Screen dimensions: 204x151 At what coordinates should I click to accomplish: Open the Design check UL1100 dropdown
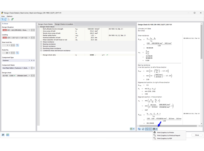30,76
